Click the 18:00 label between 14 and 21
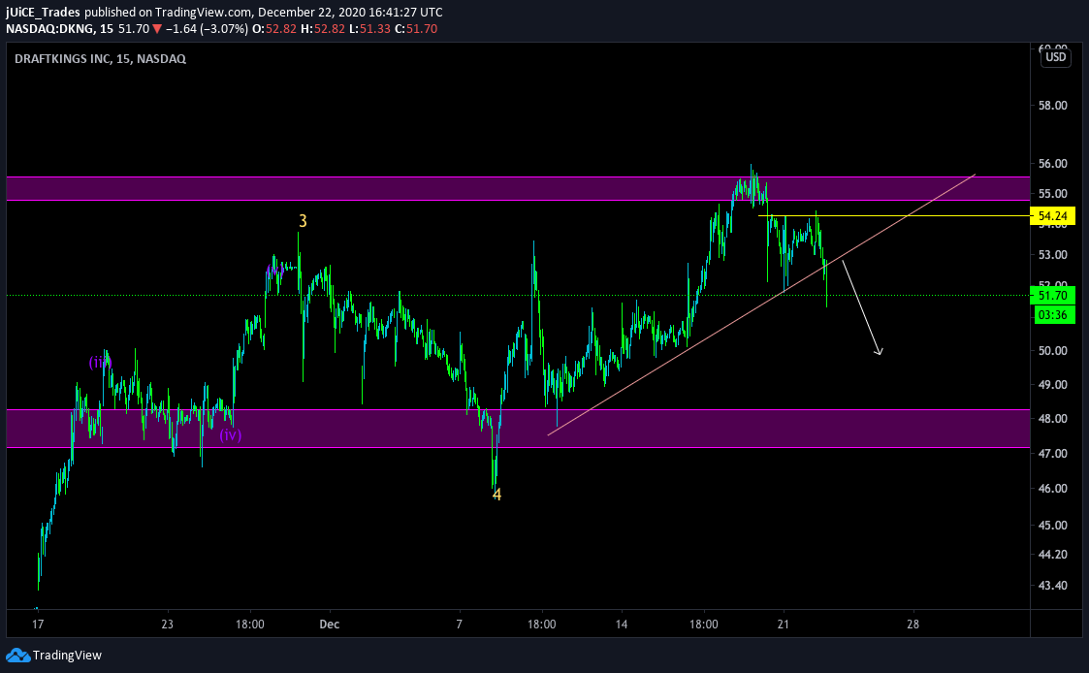 coord(704,625)
